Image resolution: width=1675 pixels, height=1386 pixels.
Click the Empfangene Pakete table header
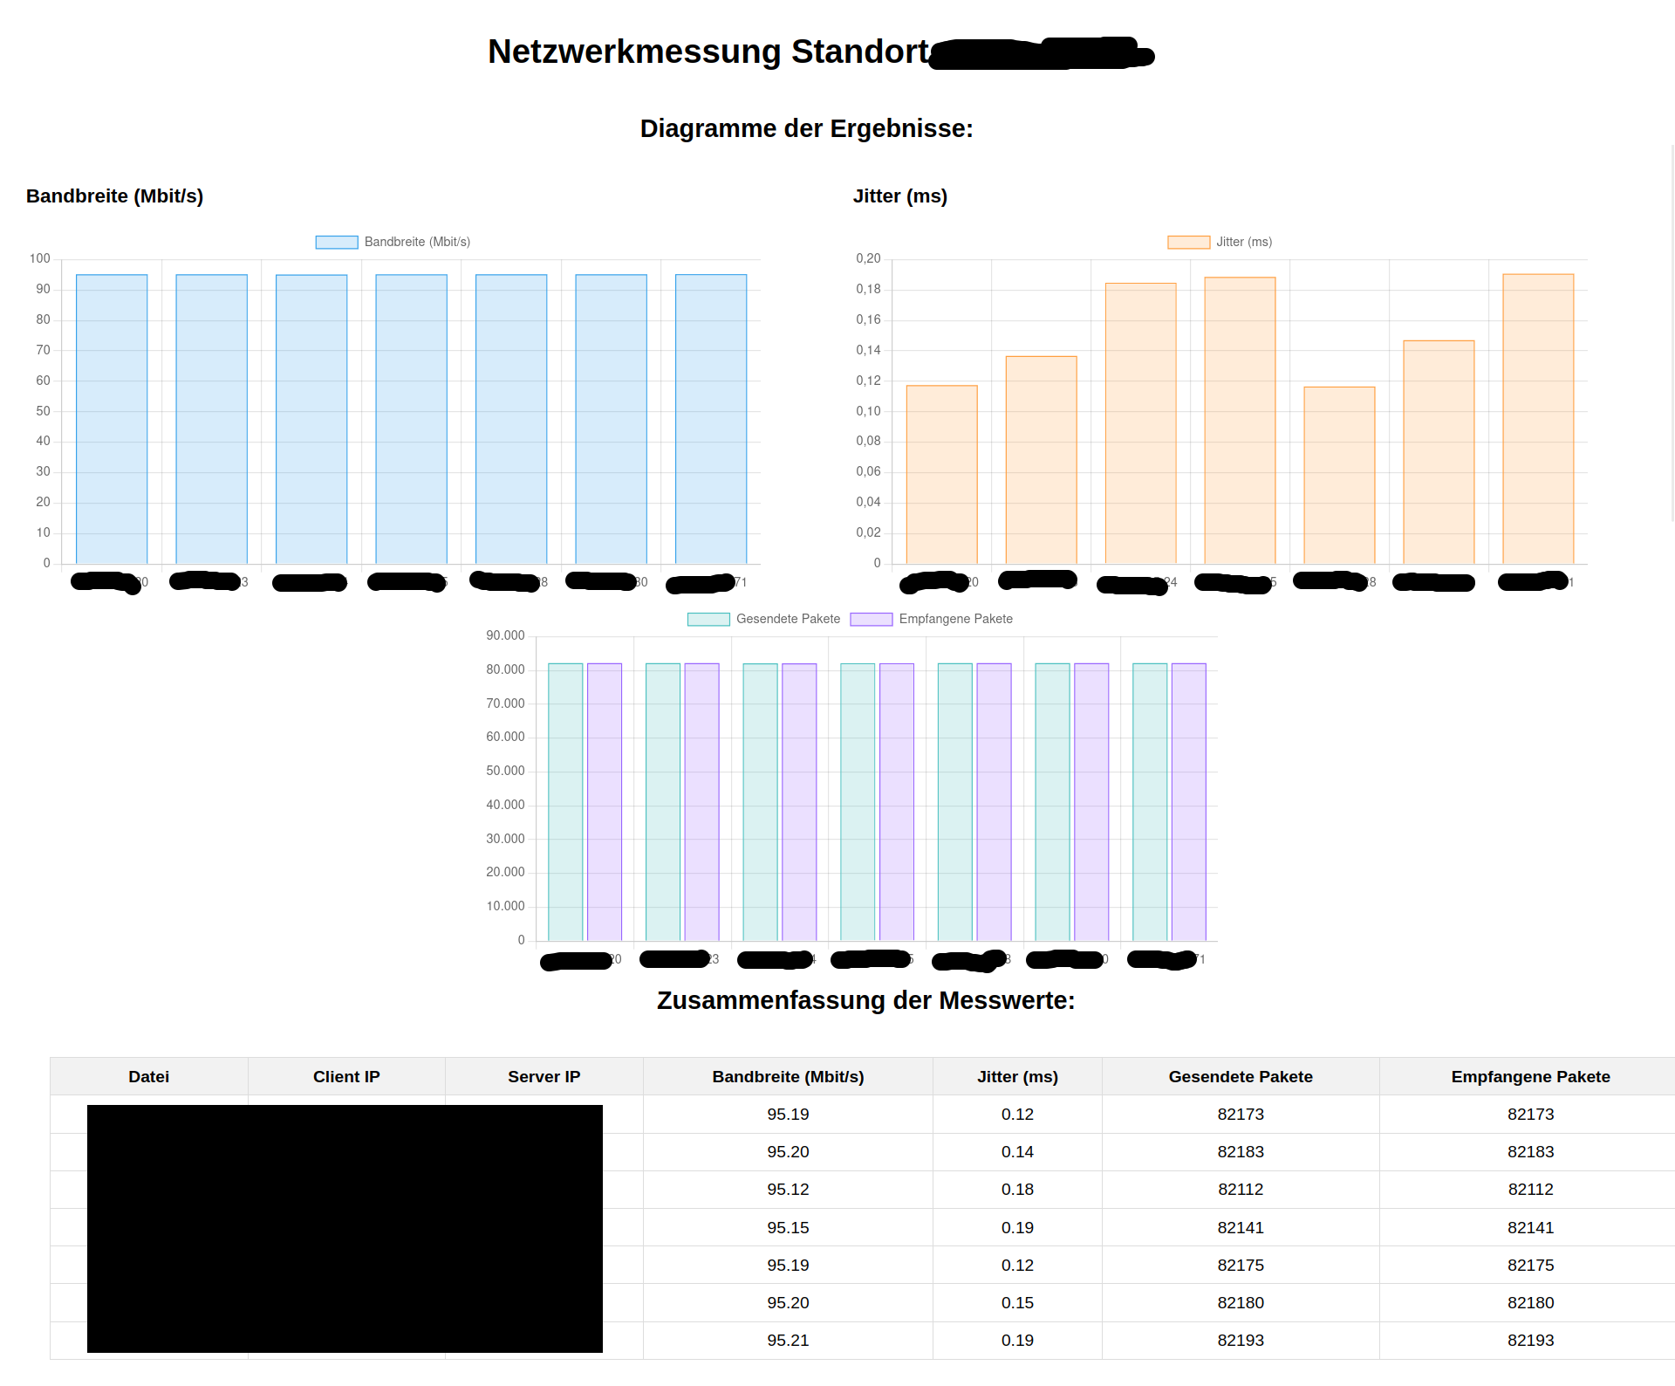tap(1530, 1077)
